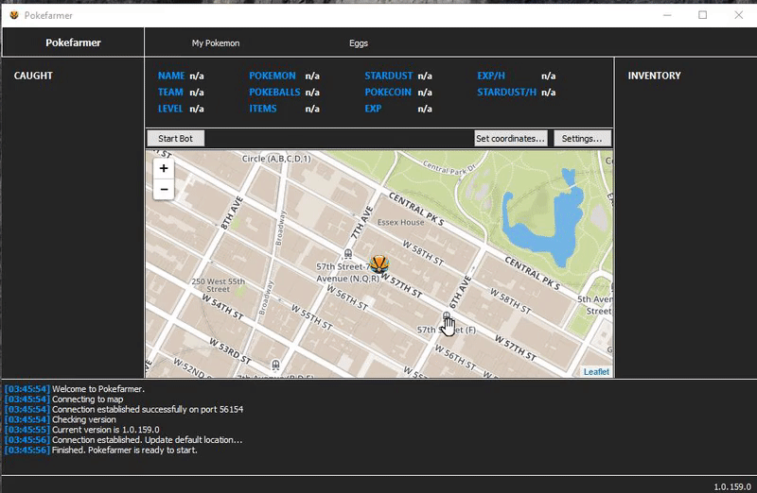Click the NAME stat label
The image size is (757, 493).
point(171,76)
